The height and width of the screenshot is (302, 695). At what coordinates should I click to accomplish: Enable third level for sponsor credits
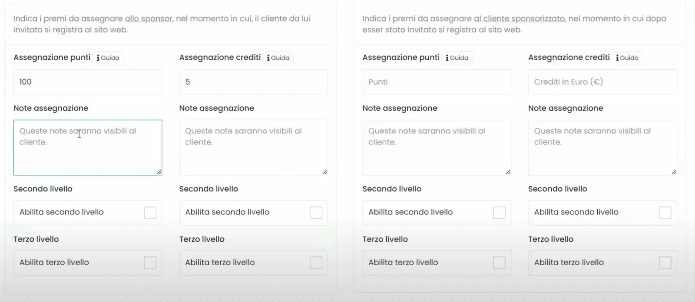point(316,263)
